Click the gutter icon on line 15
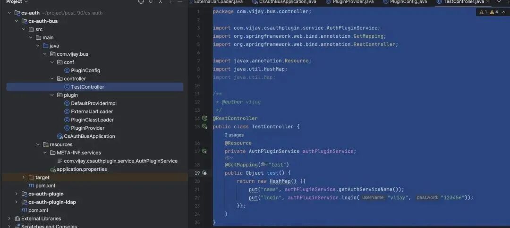Image resolution: width=510 pixels, height=228 pixels. (204, 126)
